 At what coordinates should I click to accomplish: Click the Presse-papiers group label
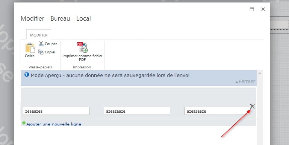[40, 67]
